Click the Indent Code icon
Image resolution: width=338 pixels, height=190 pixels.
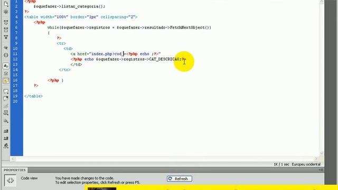pos(6,131)
